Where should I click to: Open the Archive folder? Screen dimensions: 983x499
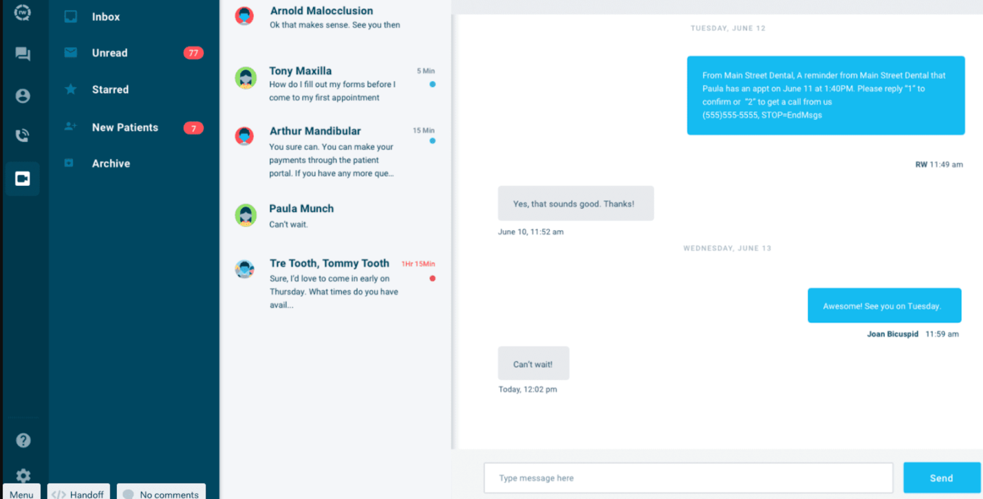click(x=111, y=164)
